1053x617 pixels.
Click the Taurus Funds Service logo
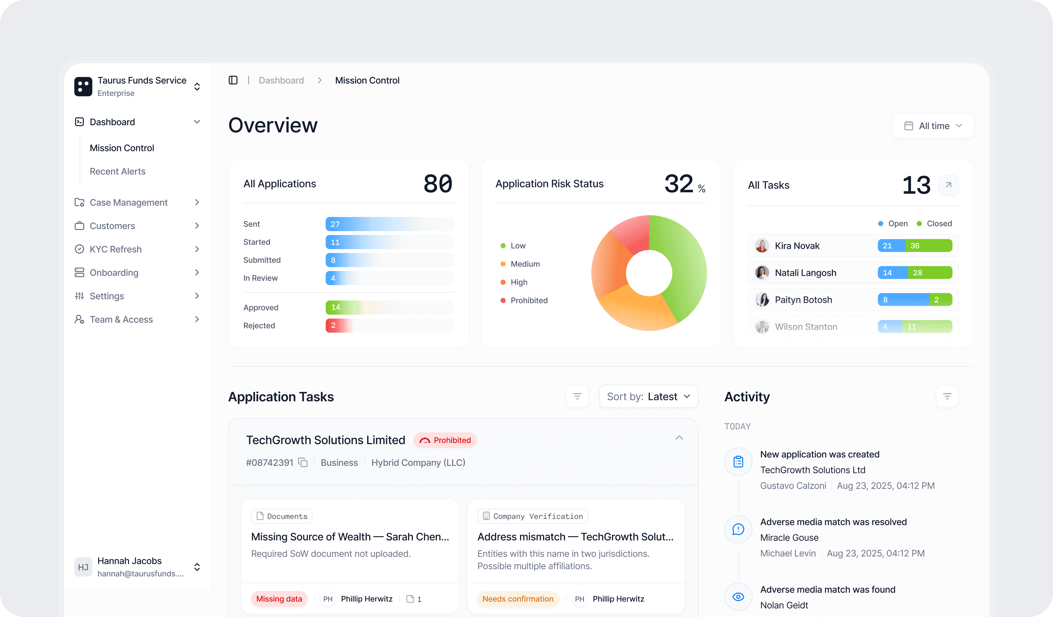[x=83, y=86]
